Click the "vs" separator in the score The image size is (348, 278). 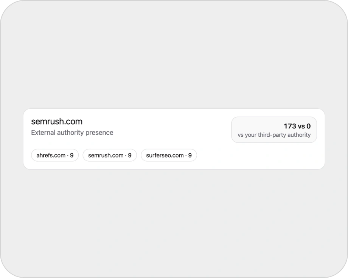pos(301,126)
